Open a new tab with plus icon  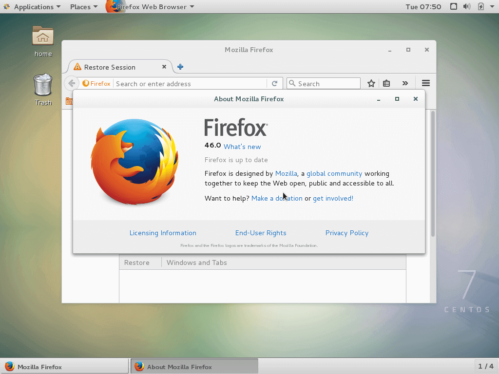[x=180, y=67]
